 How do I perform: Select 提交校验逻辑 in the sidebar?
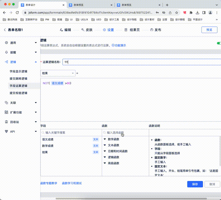[19, 93]
